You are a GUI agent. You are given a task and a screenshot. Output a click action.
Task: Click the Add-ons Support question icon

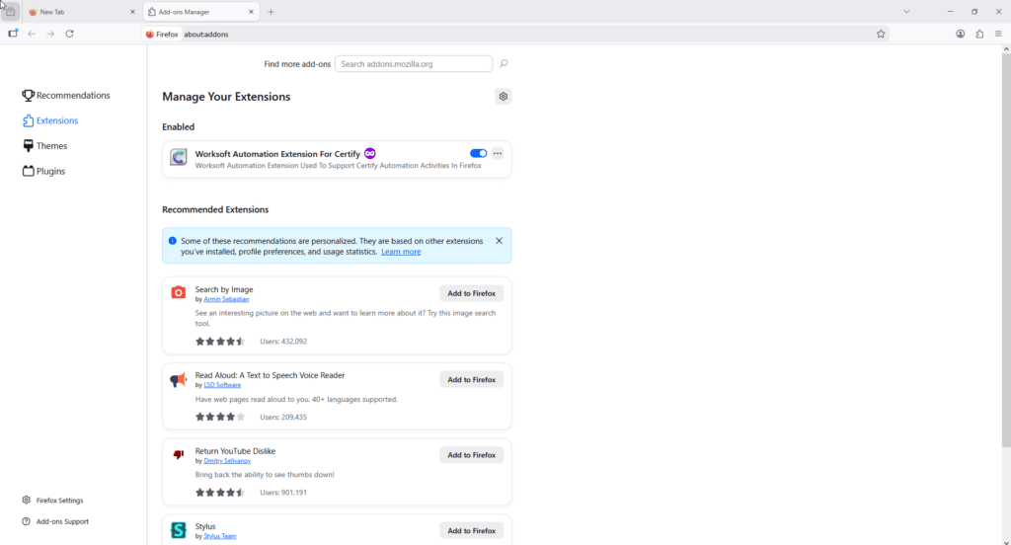tap(27, 521)
